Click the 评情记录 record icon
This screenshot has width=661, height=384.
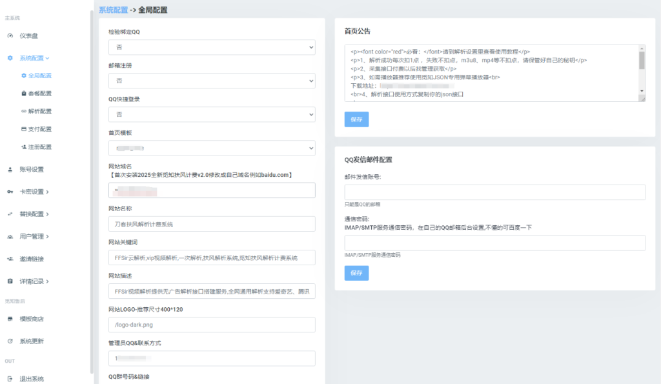pos(9,281)
